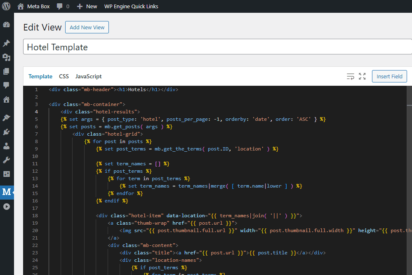Open the Tools wrench icon
The height and width of the screenshot is (275, 412).
(x=7, y=160)
